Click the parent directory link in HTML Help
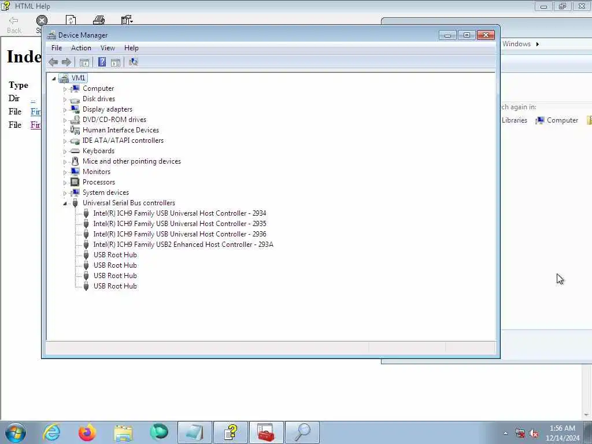 33,98
